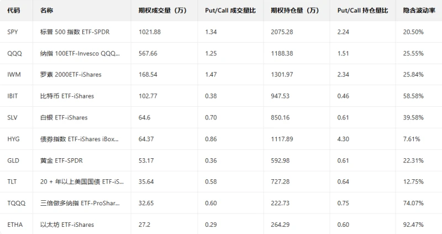Click the Put/Call 持仓量比 column header
This screenshot has width=442, height=234.
(x=362, y=11)
